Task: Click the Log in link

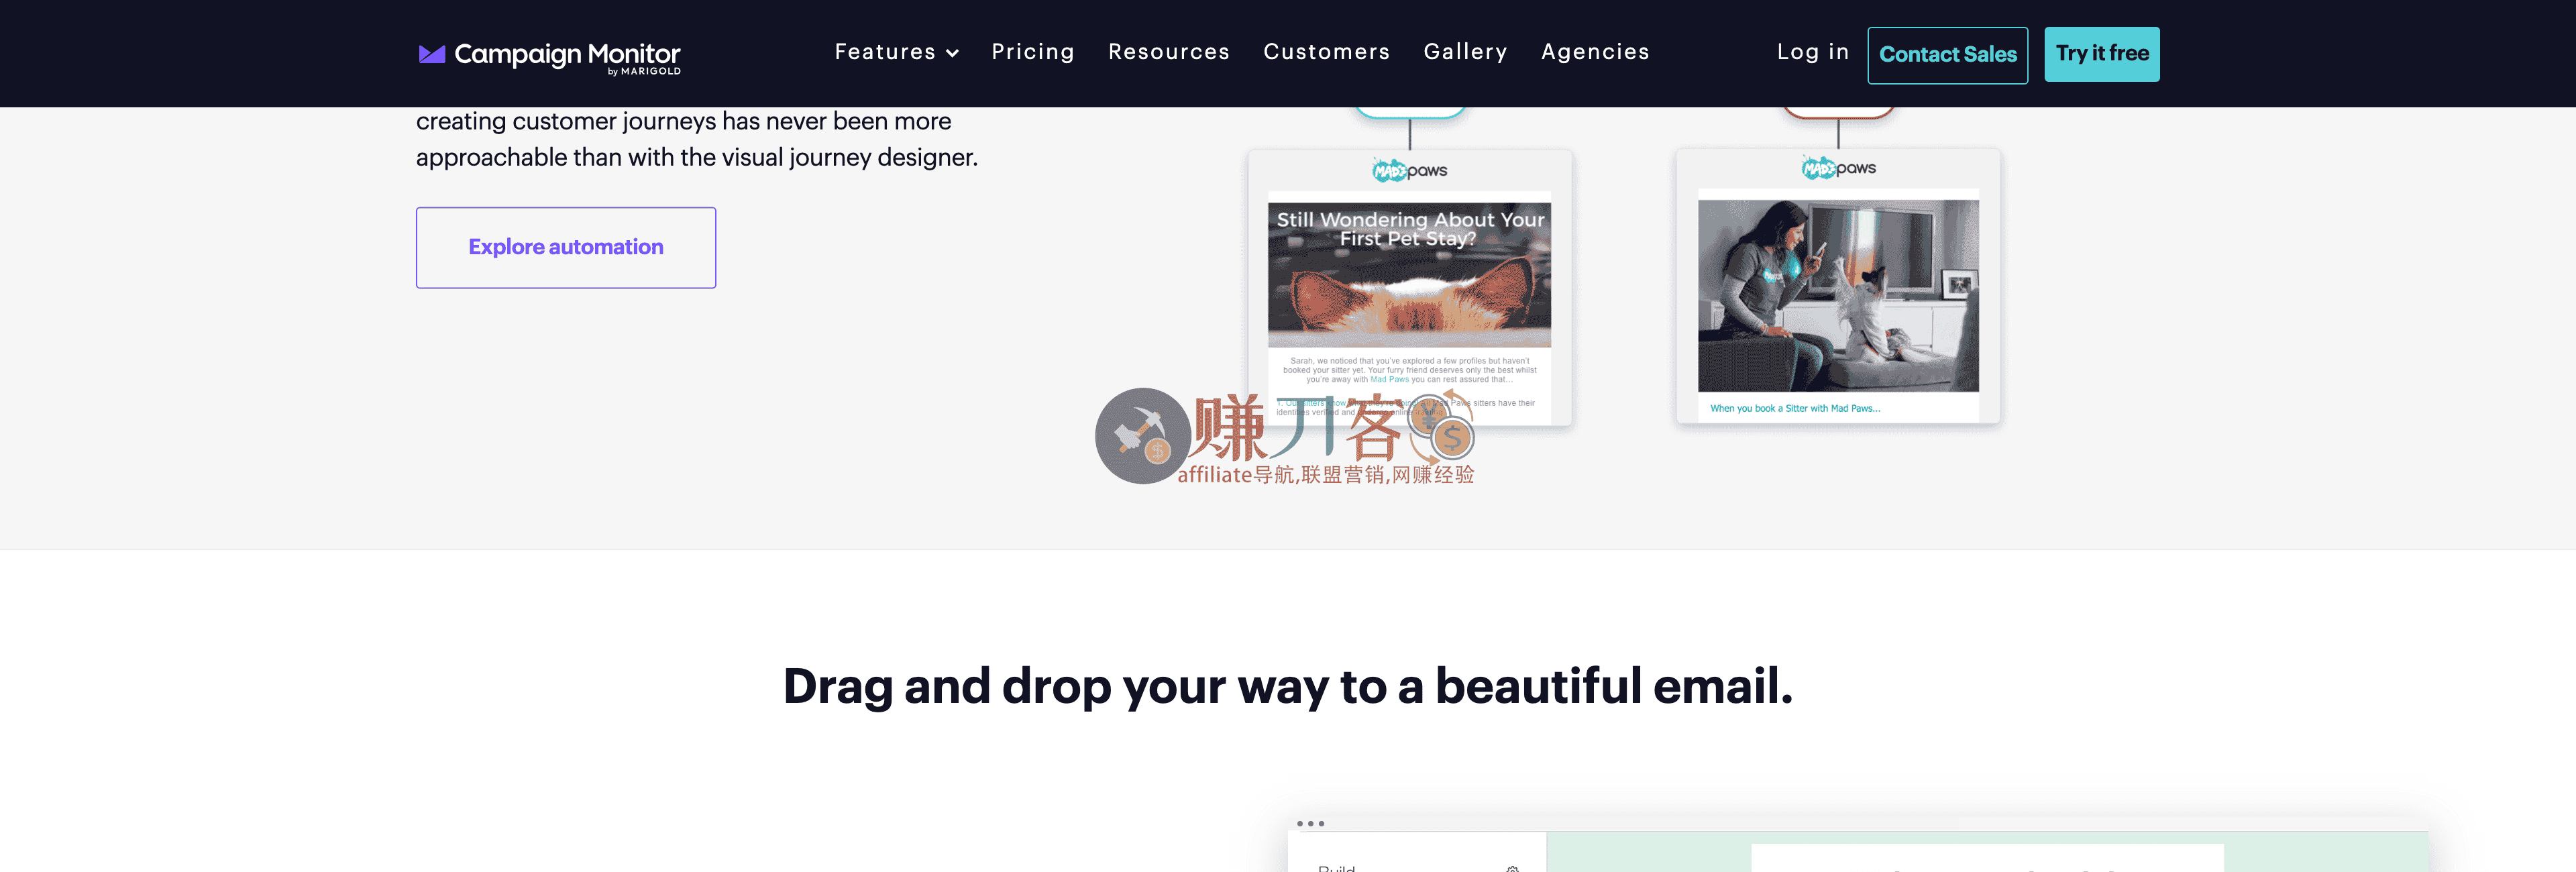Action: coord(1812,52)
